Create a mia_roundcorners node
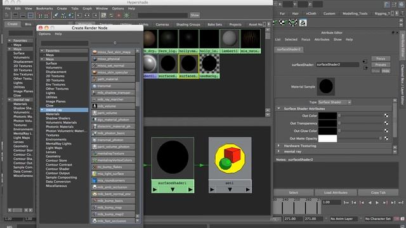The image size is (406, 228). 113,180
